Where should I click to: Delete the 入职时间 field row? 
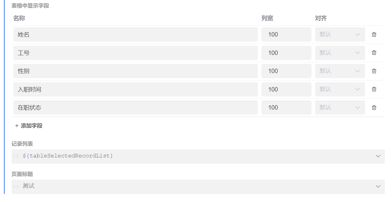[x=374, y=89]
